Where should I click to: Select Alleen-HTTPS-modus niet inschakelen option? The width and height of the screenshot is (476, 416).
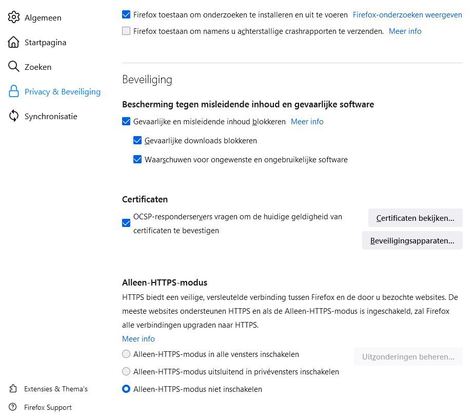click(126, 389)
